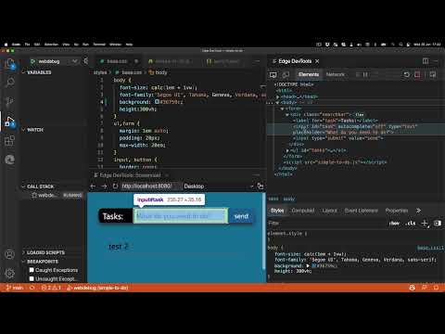Click the background color swatch in Styles
445x334 pixels.
313,265
